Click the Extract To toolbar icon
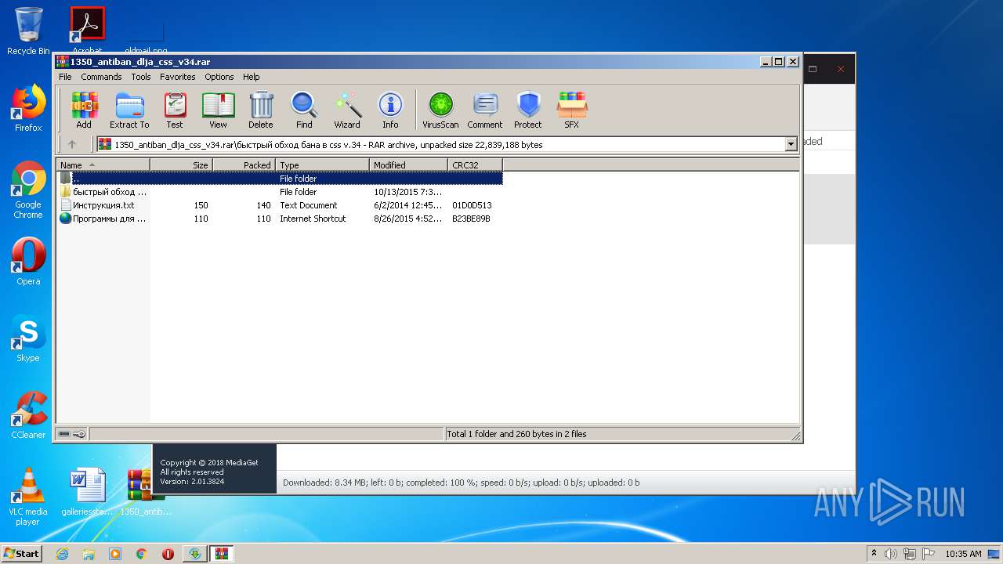1003x564 pixels. point(129,110)
